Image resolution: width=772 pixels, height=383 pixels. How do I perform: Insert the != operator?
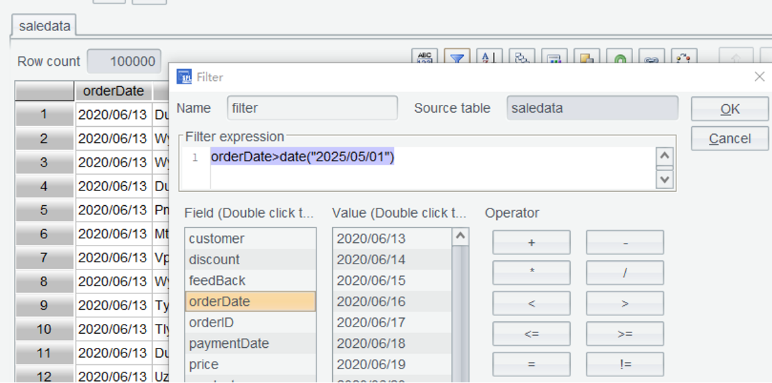click(625, 364)
